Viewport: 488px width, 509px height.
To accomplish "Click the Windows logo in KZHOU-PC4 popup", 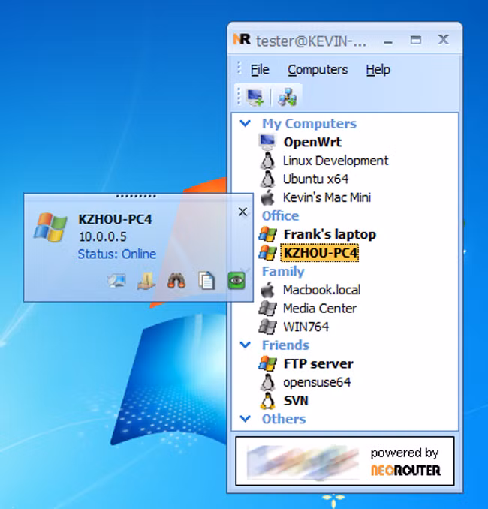I will click(50, 227).
